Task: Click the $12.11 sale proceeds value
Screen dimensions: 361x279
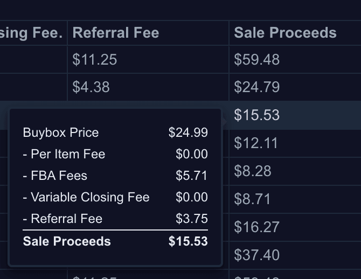Action: 255,143
